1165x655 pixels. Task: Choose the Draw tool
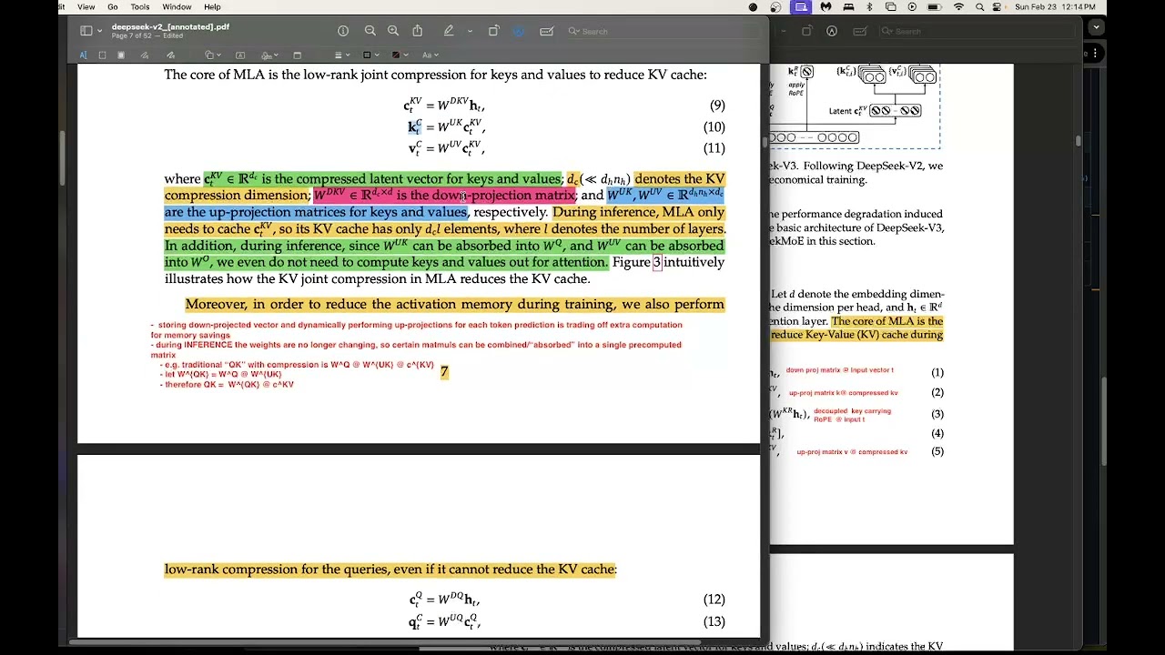point(170,55)
